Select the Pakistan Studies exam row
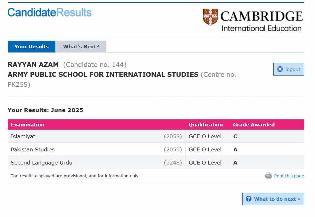 tap(33, 149)
